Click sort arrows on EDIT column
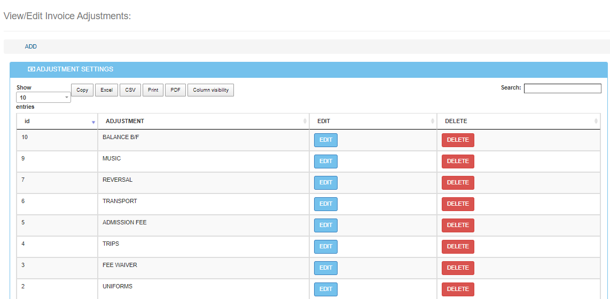This screenshot has height=299, width=610. pos(433,122)
